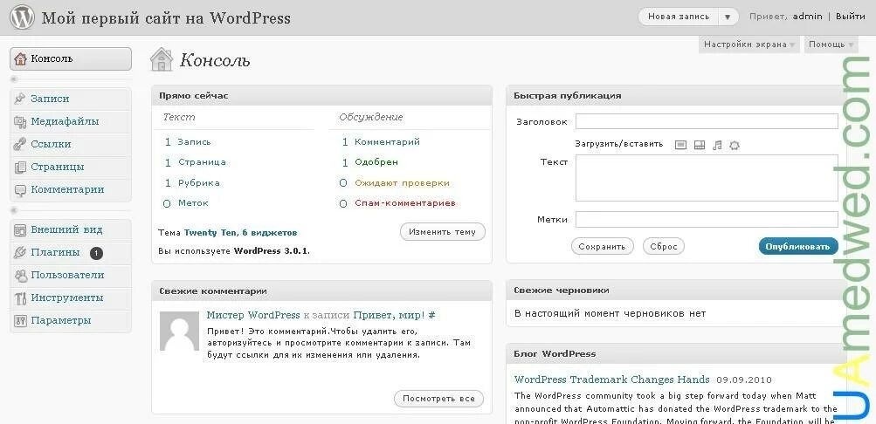Click the add video icon in quick publish
Screen dimensions: 876x424
click(700, 145)
